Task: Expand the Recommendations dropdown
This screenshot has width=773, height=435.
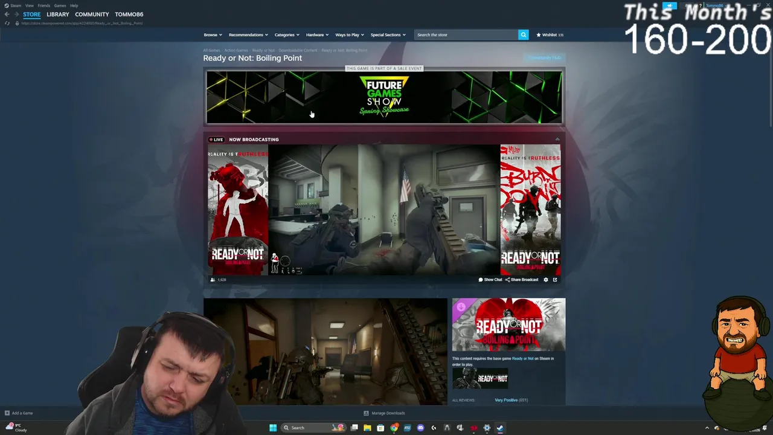Action: point(248,34)
